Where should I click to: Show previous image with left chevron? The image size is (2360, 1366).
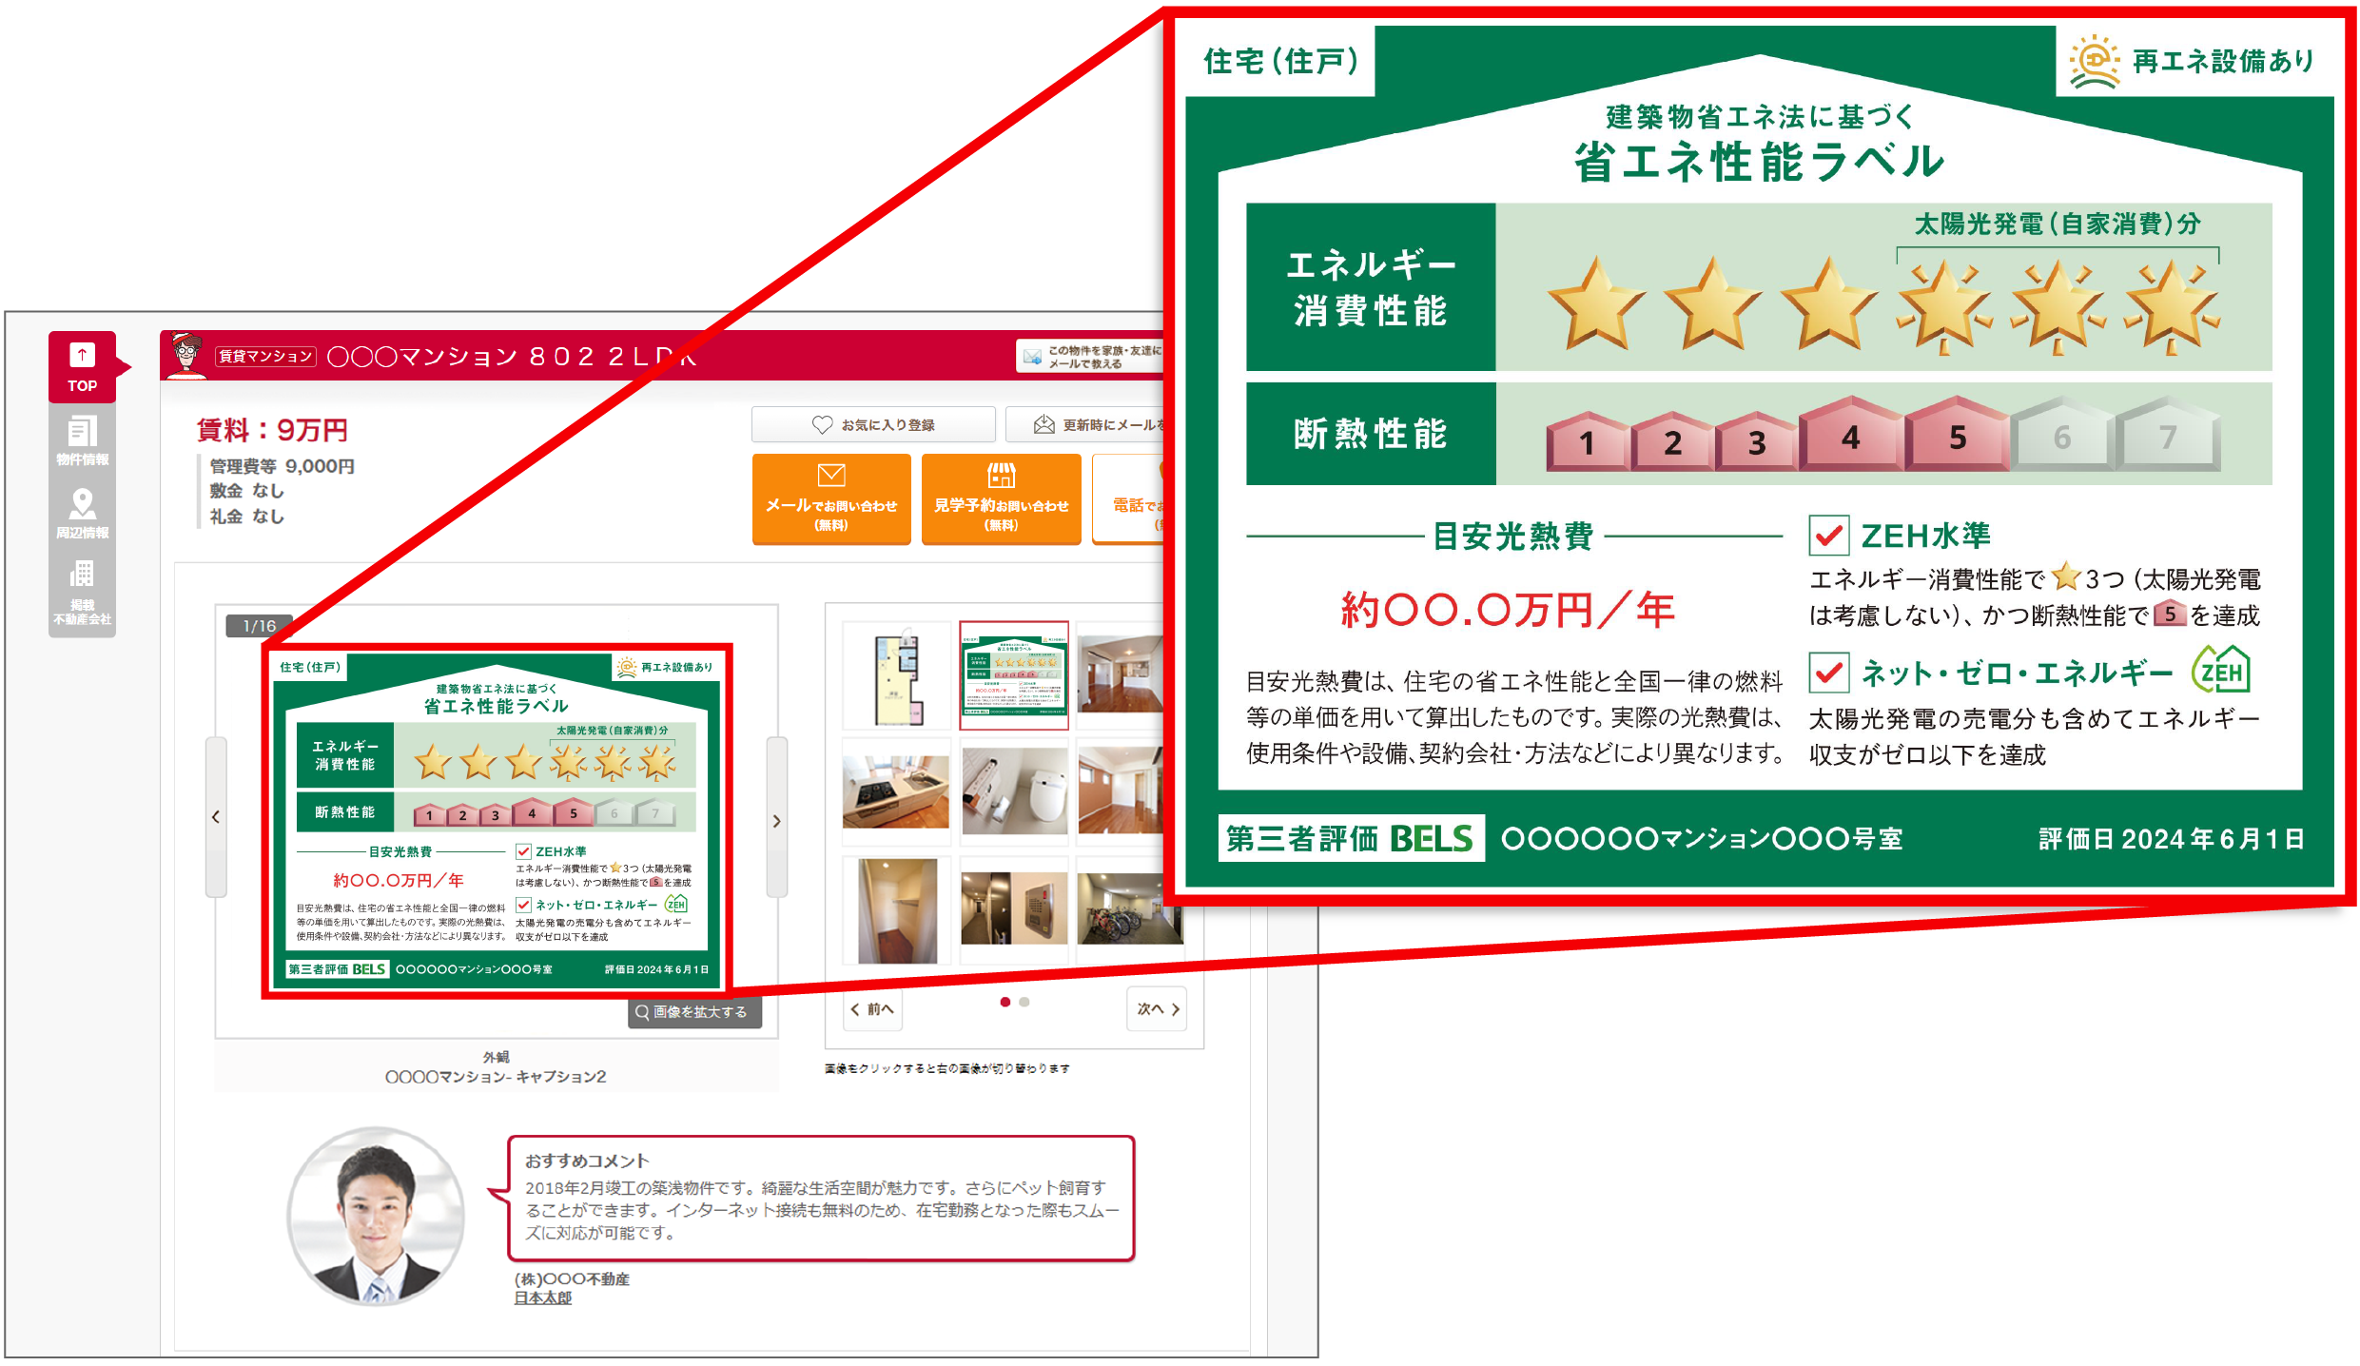point(216,817)
